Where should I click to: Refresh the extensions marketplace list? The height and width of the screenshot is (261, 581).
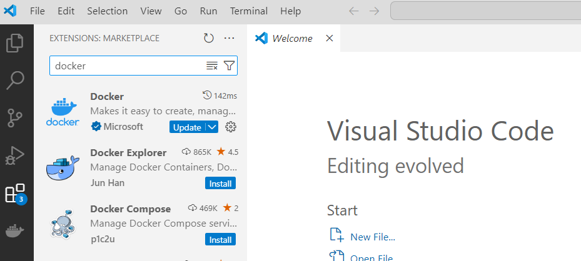point(209,38)
